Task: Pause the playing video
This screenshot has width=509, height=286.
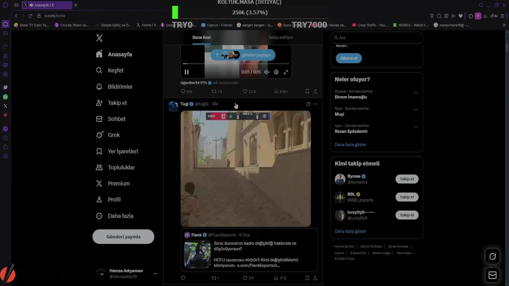Action: [187, 72]
